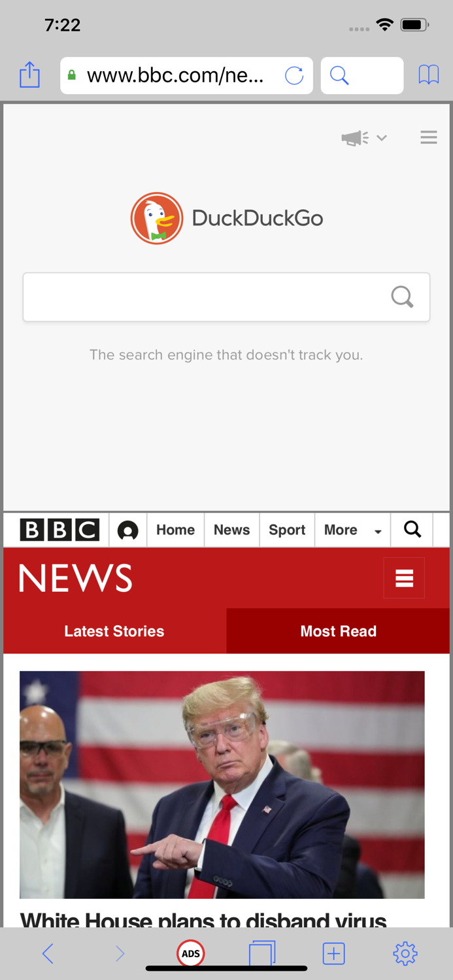Toggle the ADS blocker button

191,953
